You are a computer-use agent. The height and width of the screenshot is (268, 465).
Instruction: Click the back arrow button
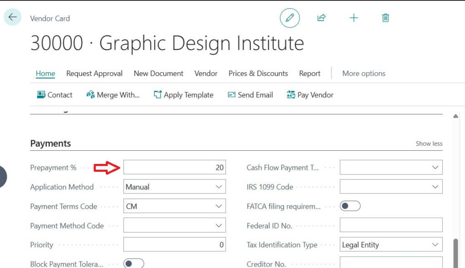point(12,17)
